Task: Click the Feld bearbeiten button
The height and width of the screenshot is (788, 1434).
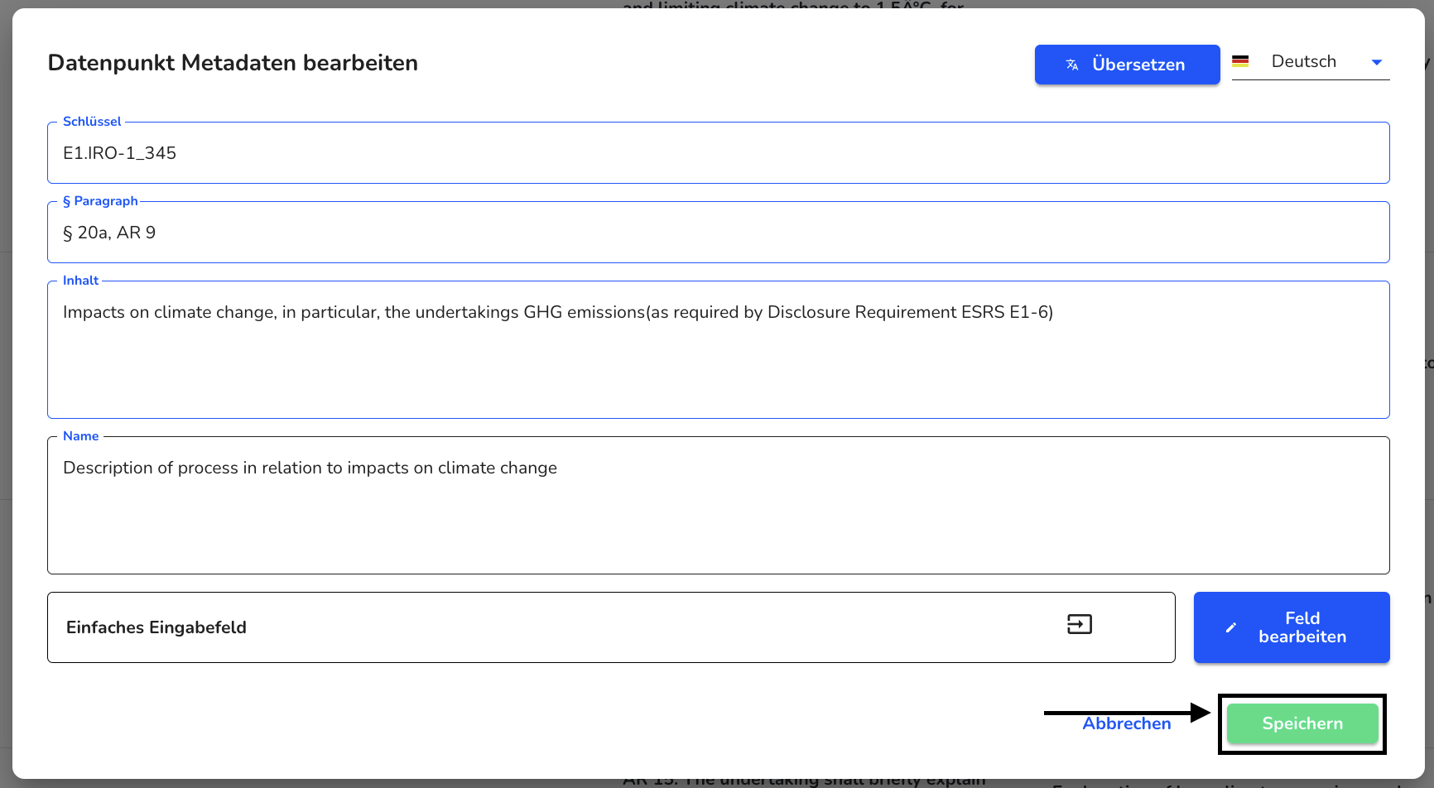Action: coord(1292,627)
